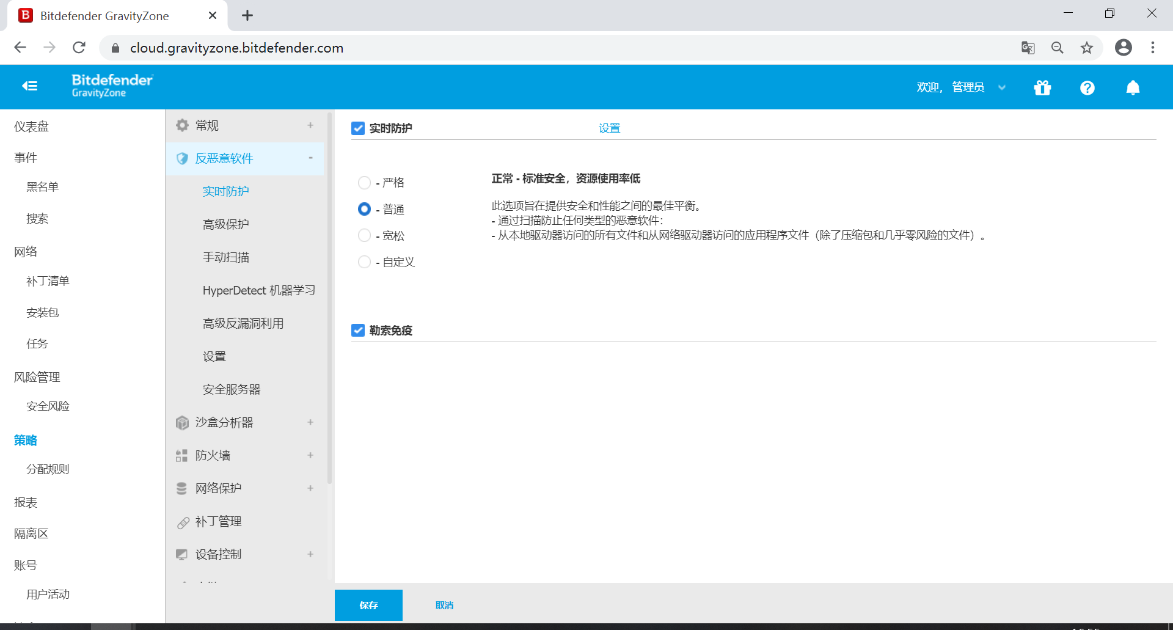The width and height of the screenshot is (1173, 630).
Task: Expand the 沙盒分析器 section plus sign
Action: point(310,422)
